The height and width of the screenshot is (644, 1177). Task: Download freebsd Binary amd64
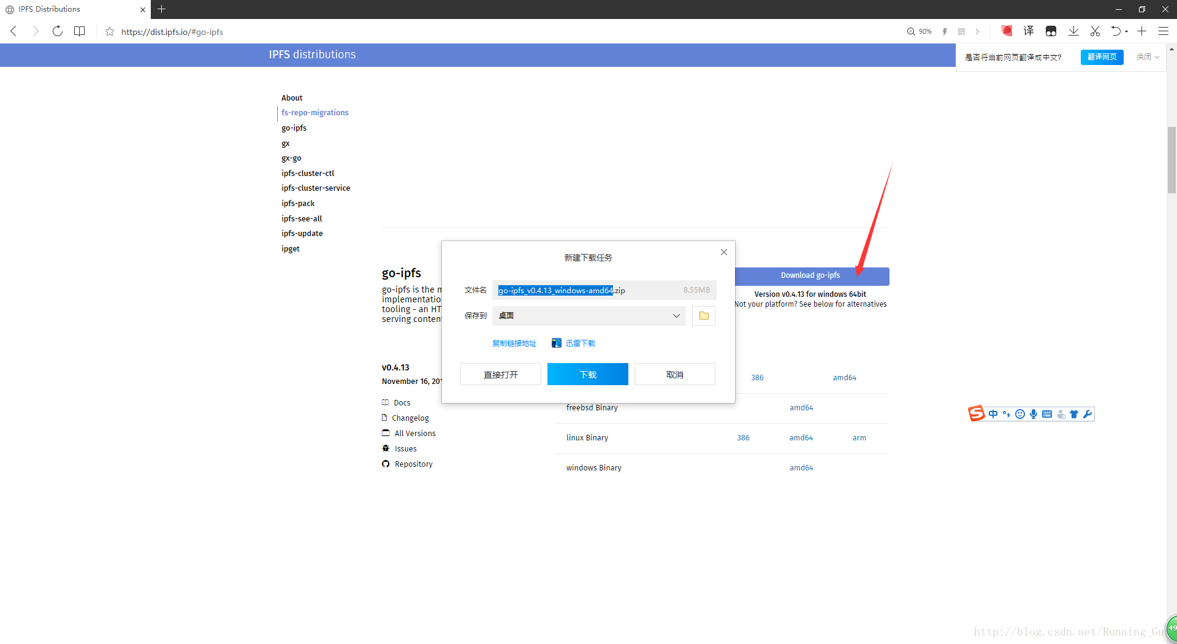[x=801, y=408]
